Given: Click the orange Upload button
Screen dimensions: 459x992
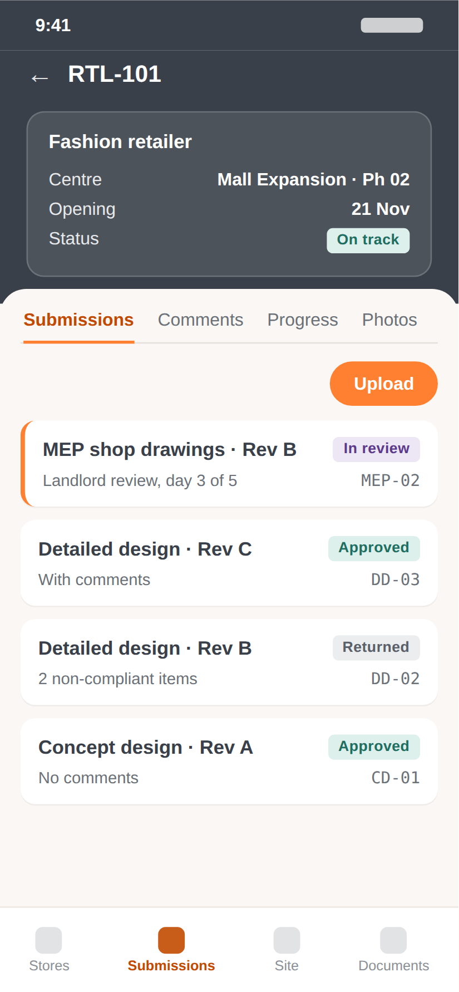Looking at the screenshot, I should 384,384.
